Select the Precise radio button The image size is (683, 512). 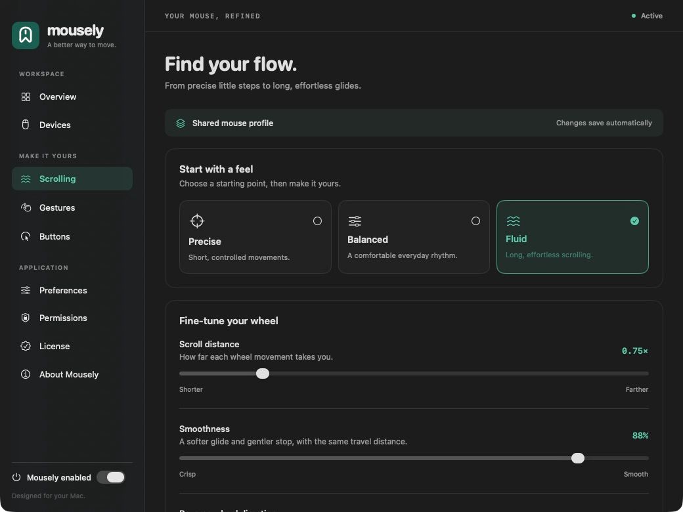pyautogui.click(x=317, y=221)
